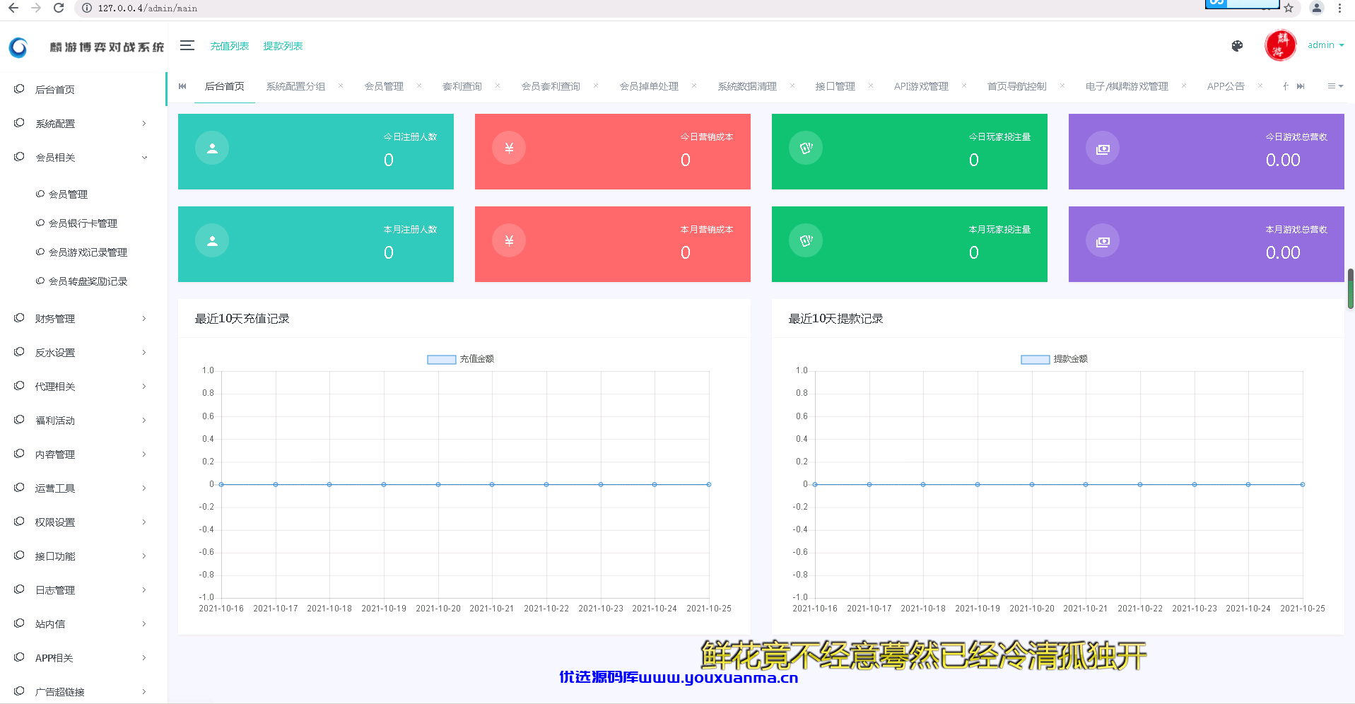Expand 福利活动 sidebar menu

[x=83, y=420]
